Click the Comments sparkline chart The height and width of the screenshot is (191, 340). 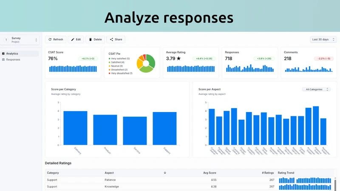click(x=309, y=69)
